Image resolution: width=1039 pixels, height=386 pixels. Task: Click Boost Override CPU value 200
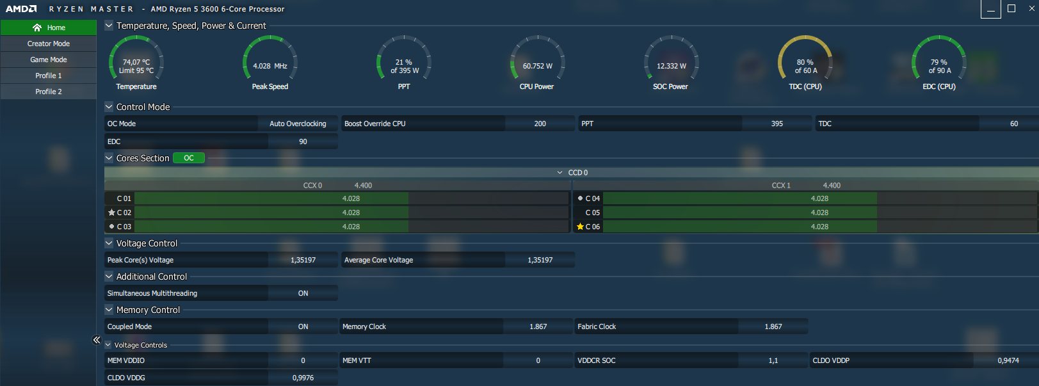pyautogui.click(x=540, y=124)
